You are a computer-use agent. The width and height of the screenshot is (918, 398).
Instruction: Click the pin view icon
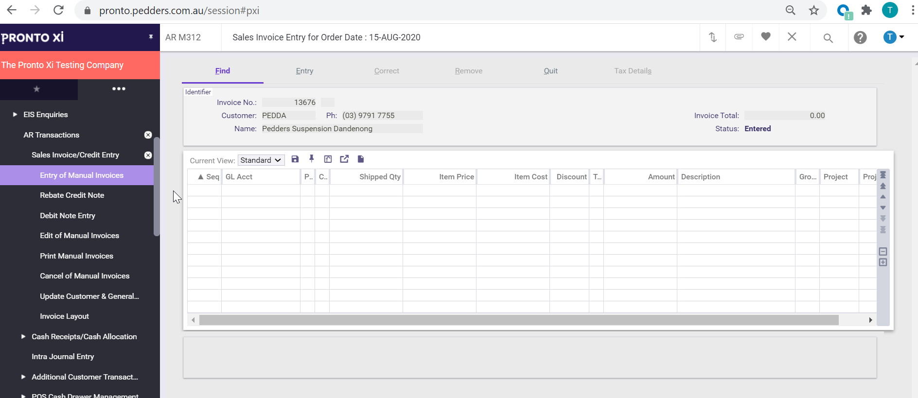click(x=312, y=159)
